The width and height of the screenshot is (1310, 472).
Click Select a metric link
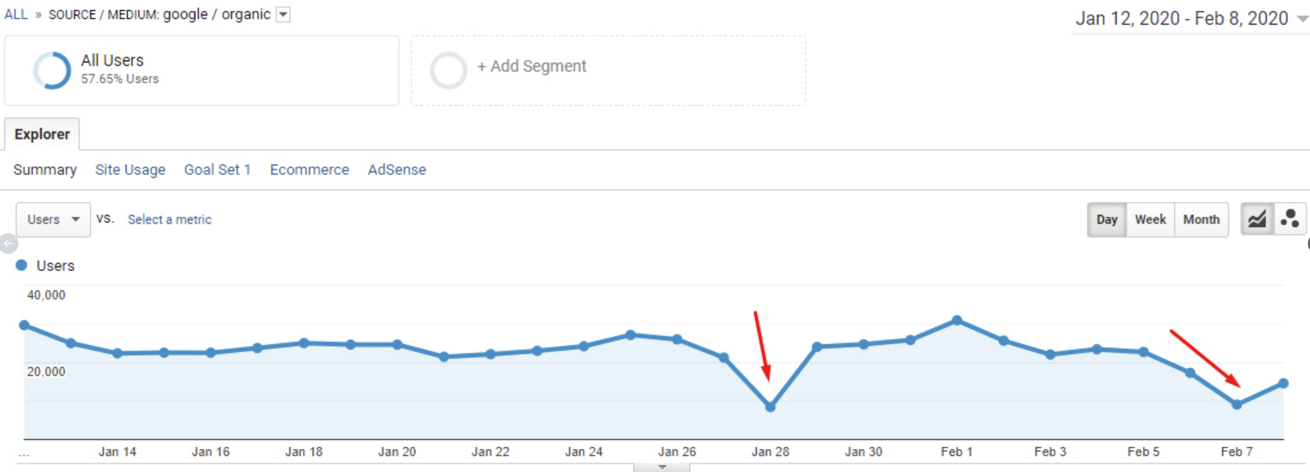[x=170, y=219]
